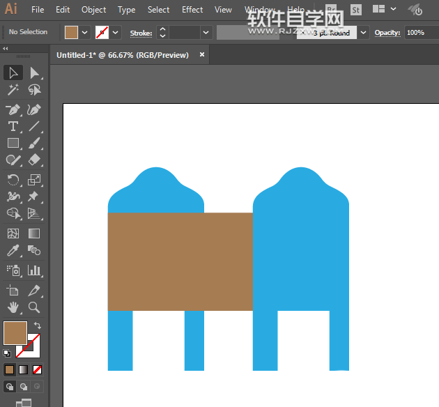439x407 pixels.
Task: Expand the stroke color dropdown
Action: (116, 32)
